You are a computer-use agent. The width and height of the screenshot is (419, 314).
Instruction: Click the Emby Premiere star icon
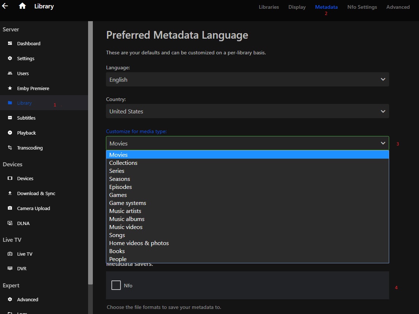click(10, 88)
